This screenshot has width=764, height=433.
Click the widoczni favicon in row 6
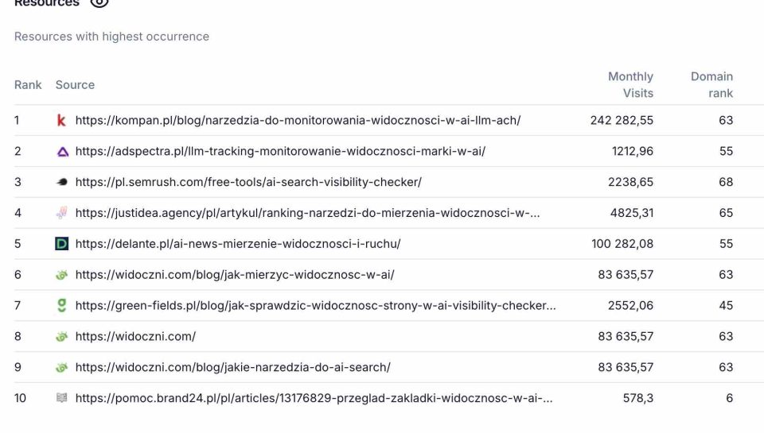(x=61, y=274)
